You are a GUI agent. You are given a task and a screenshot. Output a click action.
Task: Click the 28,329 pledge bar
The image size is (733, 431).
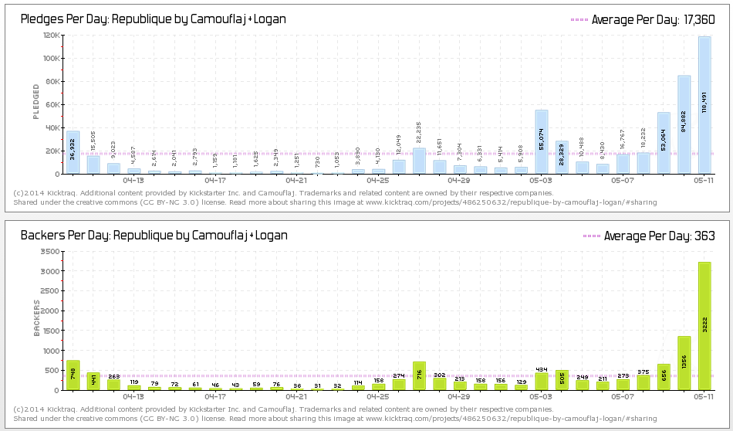[x=562, y=158]
